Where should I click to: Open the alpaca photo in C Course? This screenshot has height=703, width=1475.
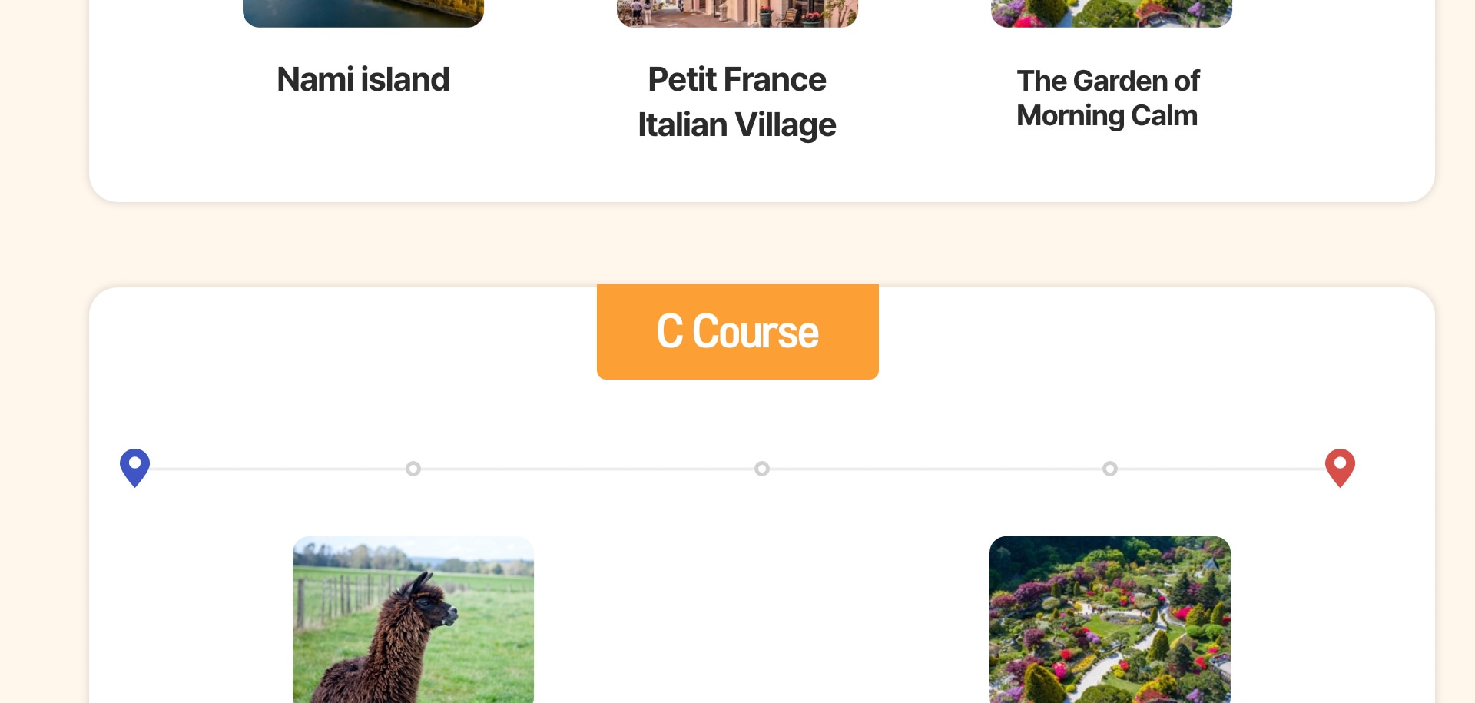(413, 619)
